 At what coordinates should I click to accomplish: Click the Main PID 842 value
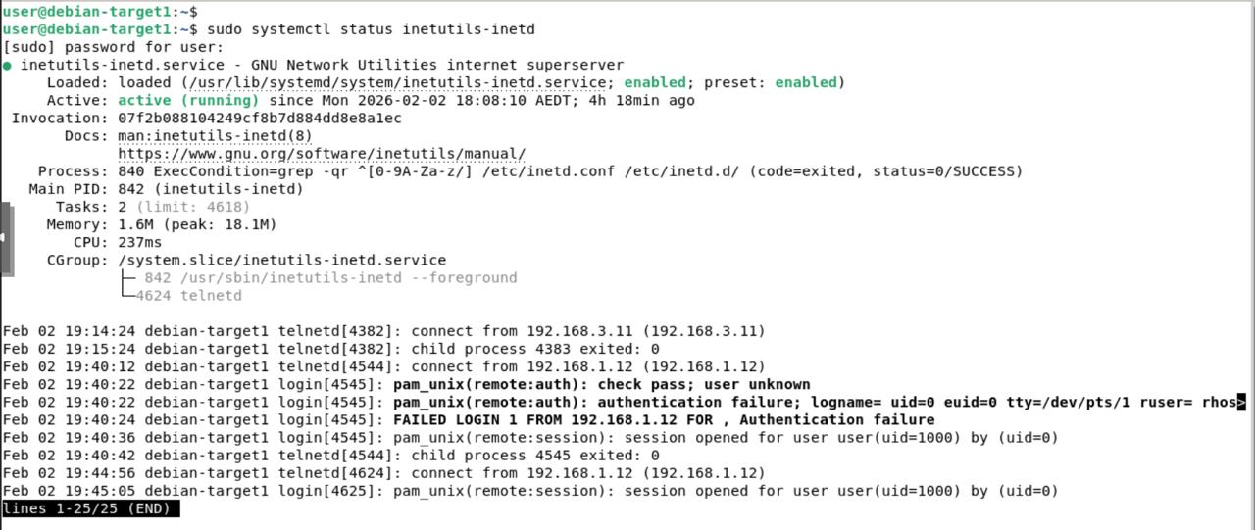(x=210, y=189)
